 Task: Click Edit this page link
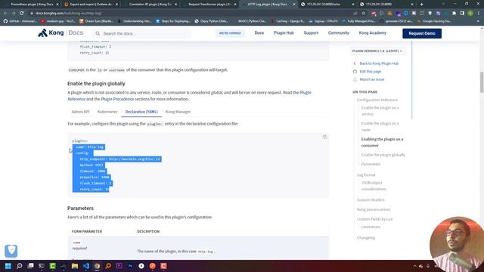point(370,72)
